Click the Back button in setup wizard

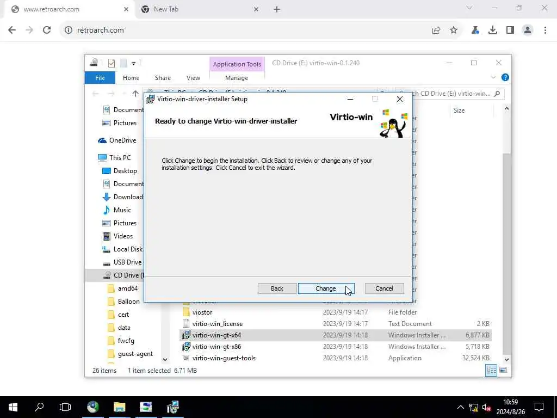[277, 288]
